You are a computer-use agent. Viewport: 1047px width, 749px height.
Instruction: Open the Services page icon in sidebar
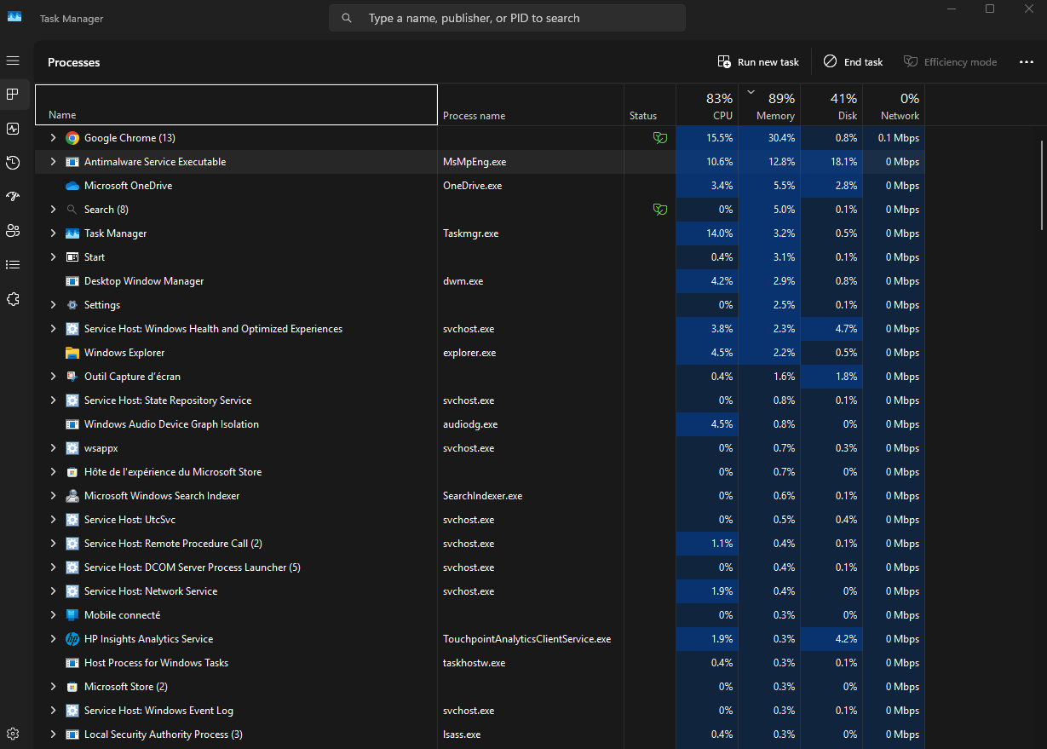13,299
